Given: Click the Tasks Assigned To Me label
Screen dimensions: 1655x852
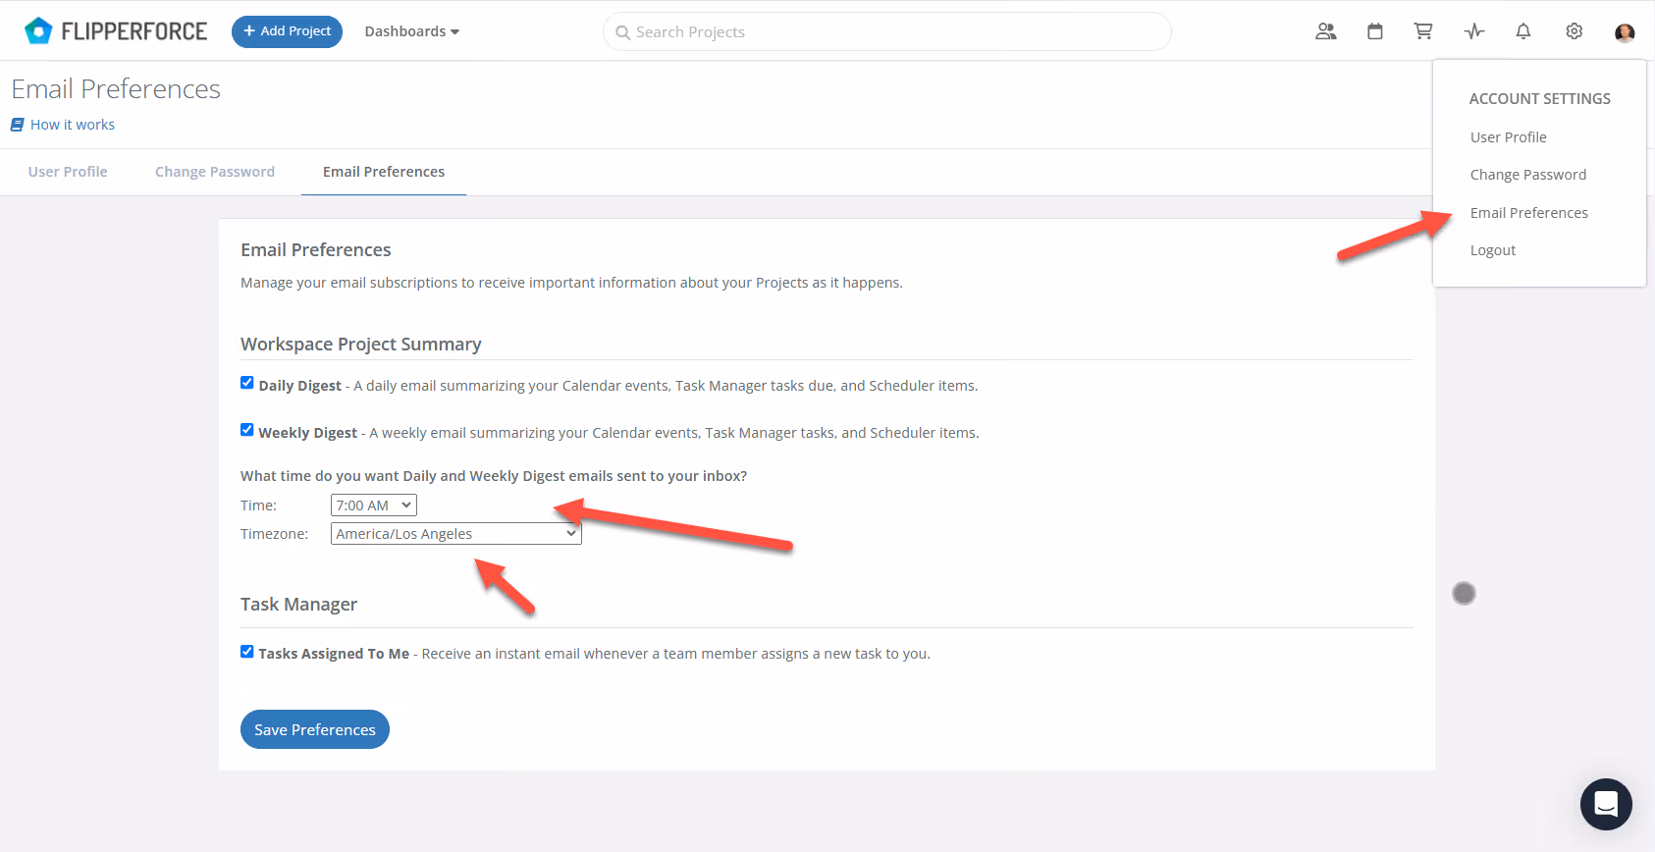Looking at the screenshot, I should pyautogui.click(x=334, y=654).
